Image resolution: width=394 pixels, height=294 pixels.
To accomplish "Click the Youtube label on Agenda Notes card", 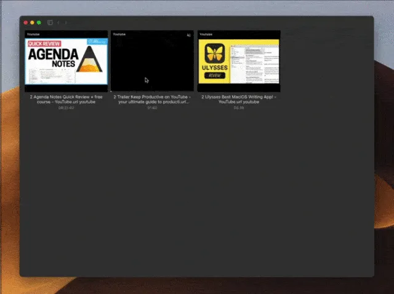I will coord(33,34).
